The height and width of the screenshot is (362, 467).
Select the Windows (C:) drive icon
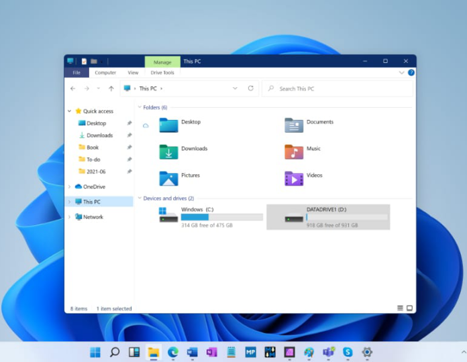(x=168, y=215)
